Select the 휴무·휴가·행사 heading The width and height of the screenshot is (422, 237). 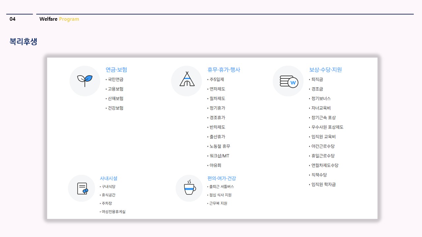[224, 70]
